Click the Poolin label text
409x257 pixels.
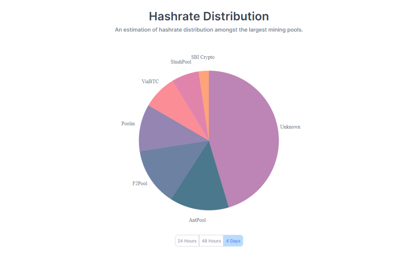(x=128, y=124)
